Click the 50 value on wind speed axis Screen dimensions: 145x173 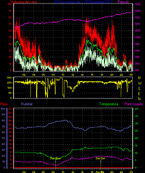pos(10,37)
